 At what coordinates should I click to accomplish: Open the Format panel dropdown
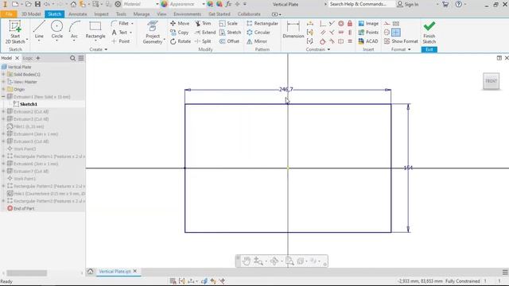pos(401,49)
